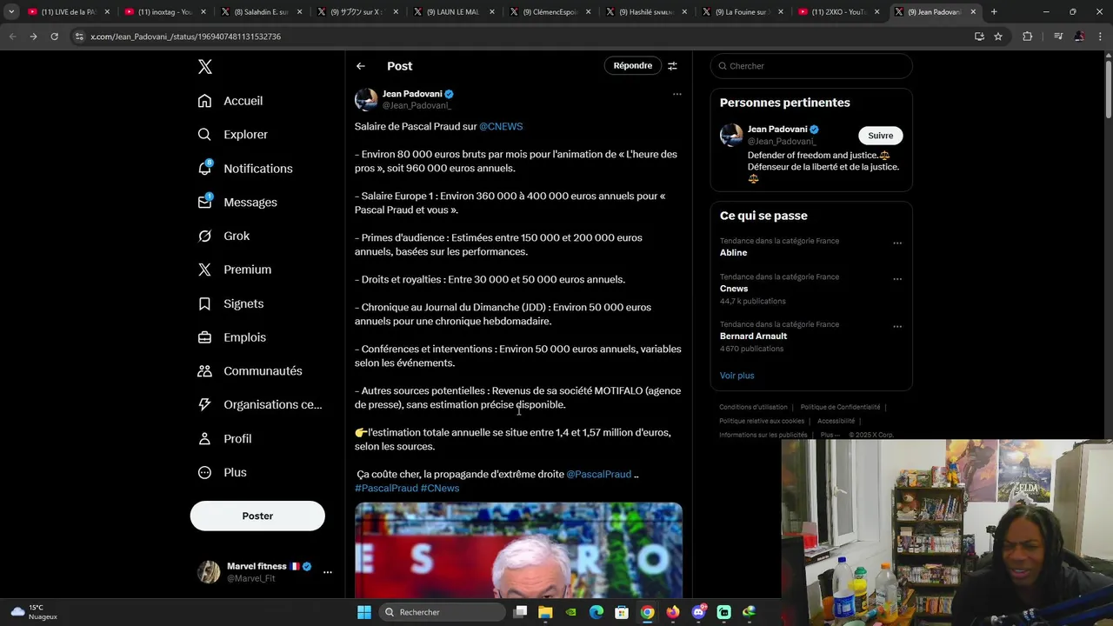The image size is (1113, 626).
Task: Open a new browser tab
Action: 994,12
